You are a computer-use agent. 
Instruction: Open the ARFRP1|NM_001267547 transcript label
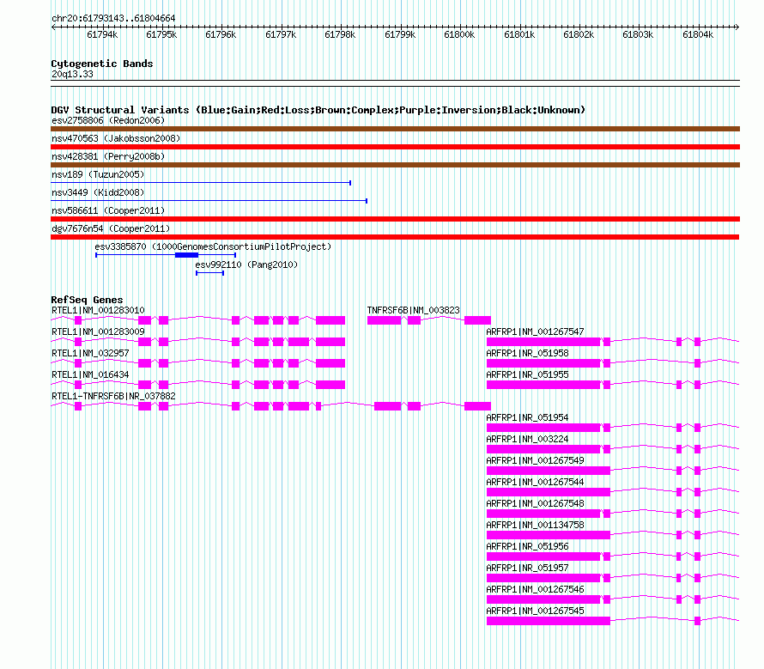tap(535, 331)
